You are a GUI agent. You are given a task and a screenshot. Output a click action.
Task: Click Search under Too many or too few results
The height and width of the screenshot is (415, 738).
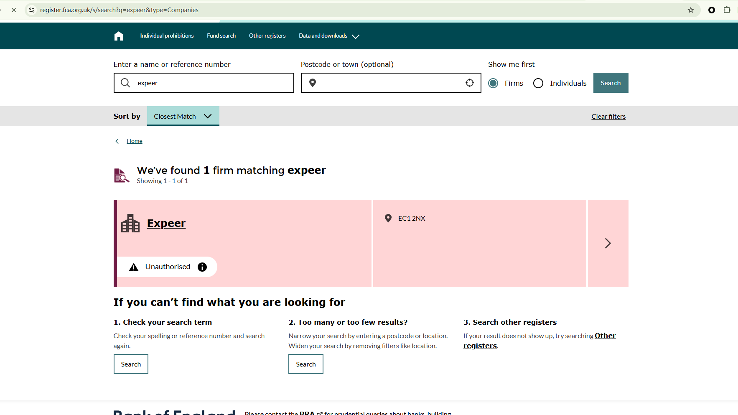tap(306, 364)
